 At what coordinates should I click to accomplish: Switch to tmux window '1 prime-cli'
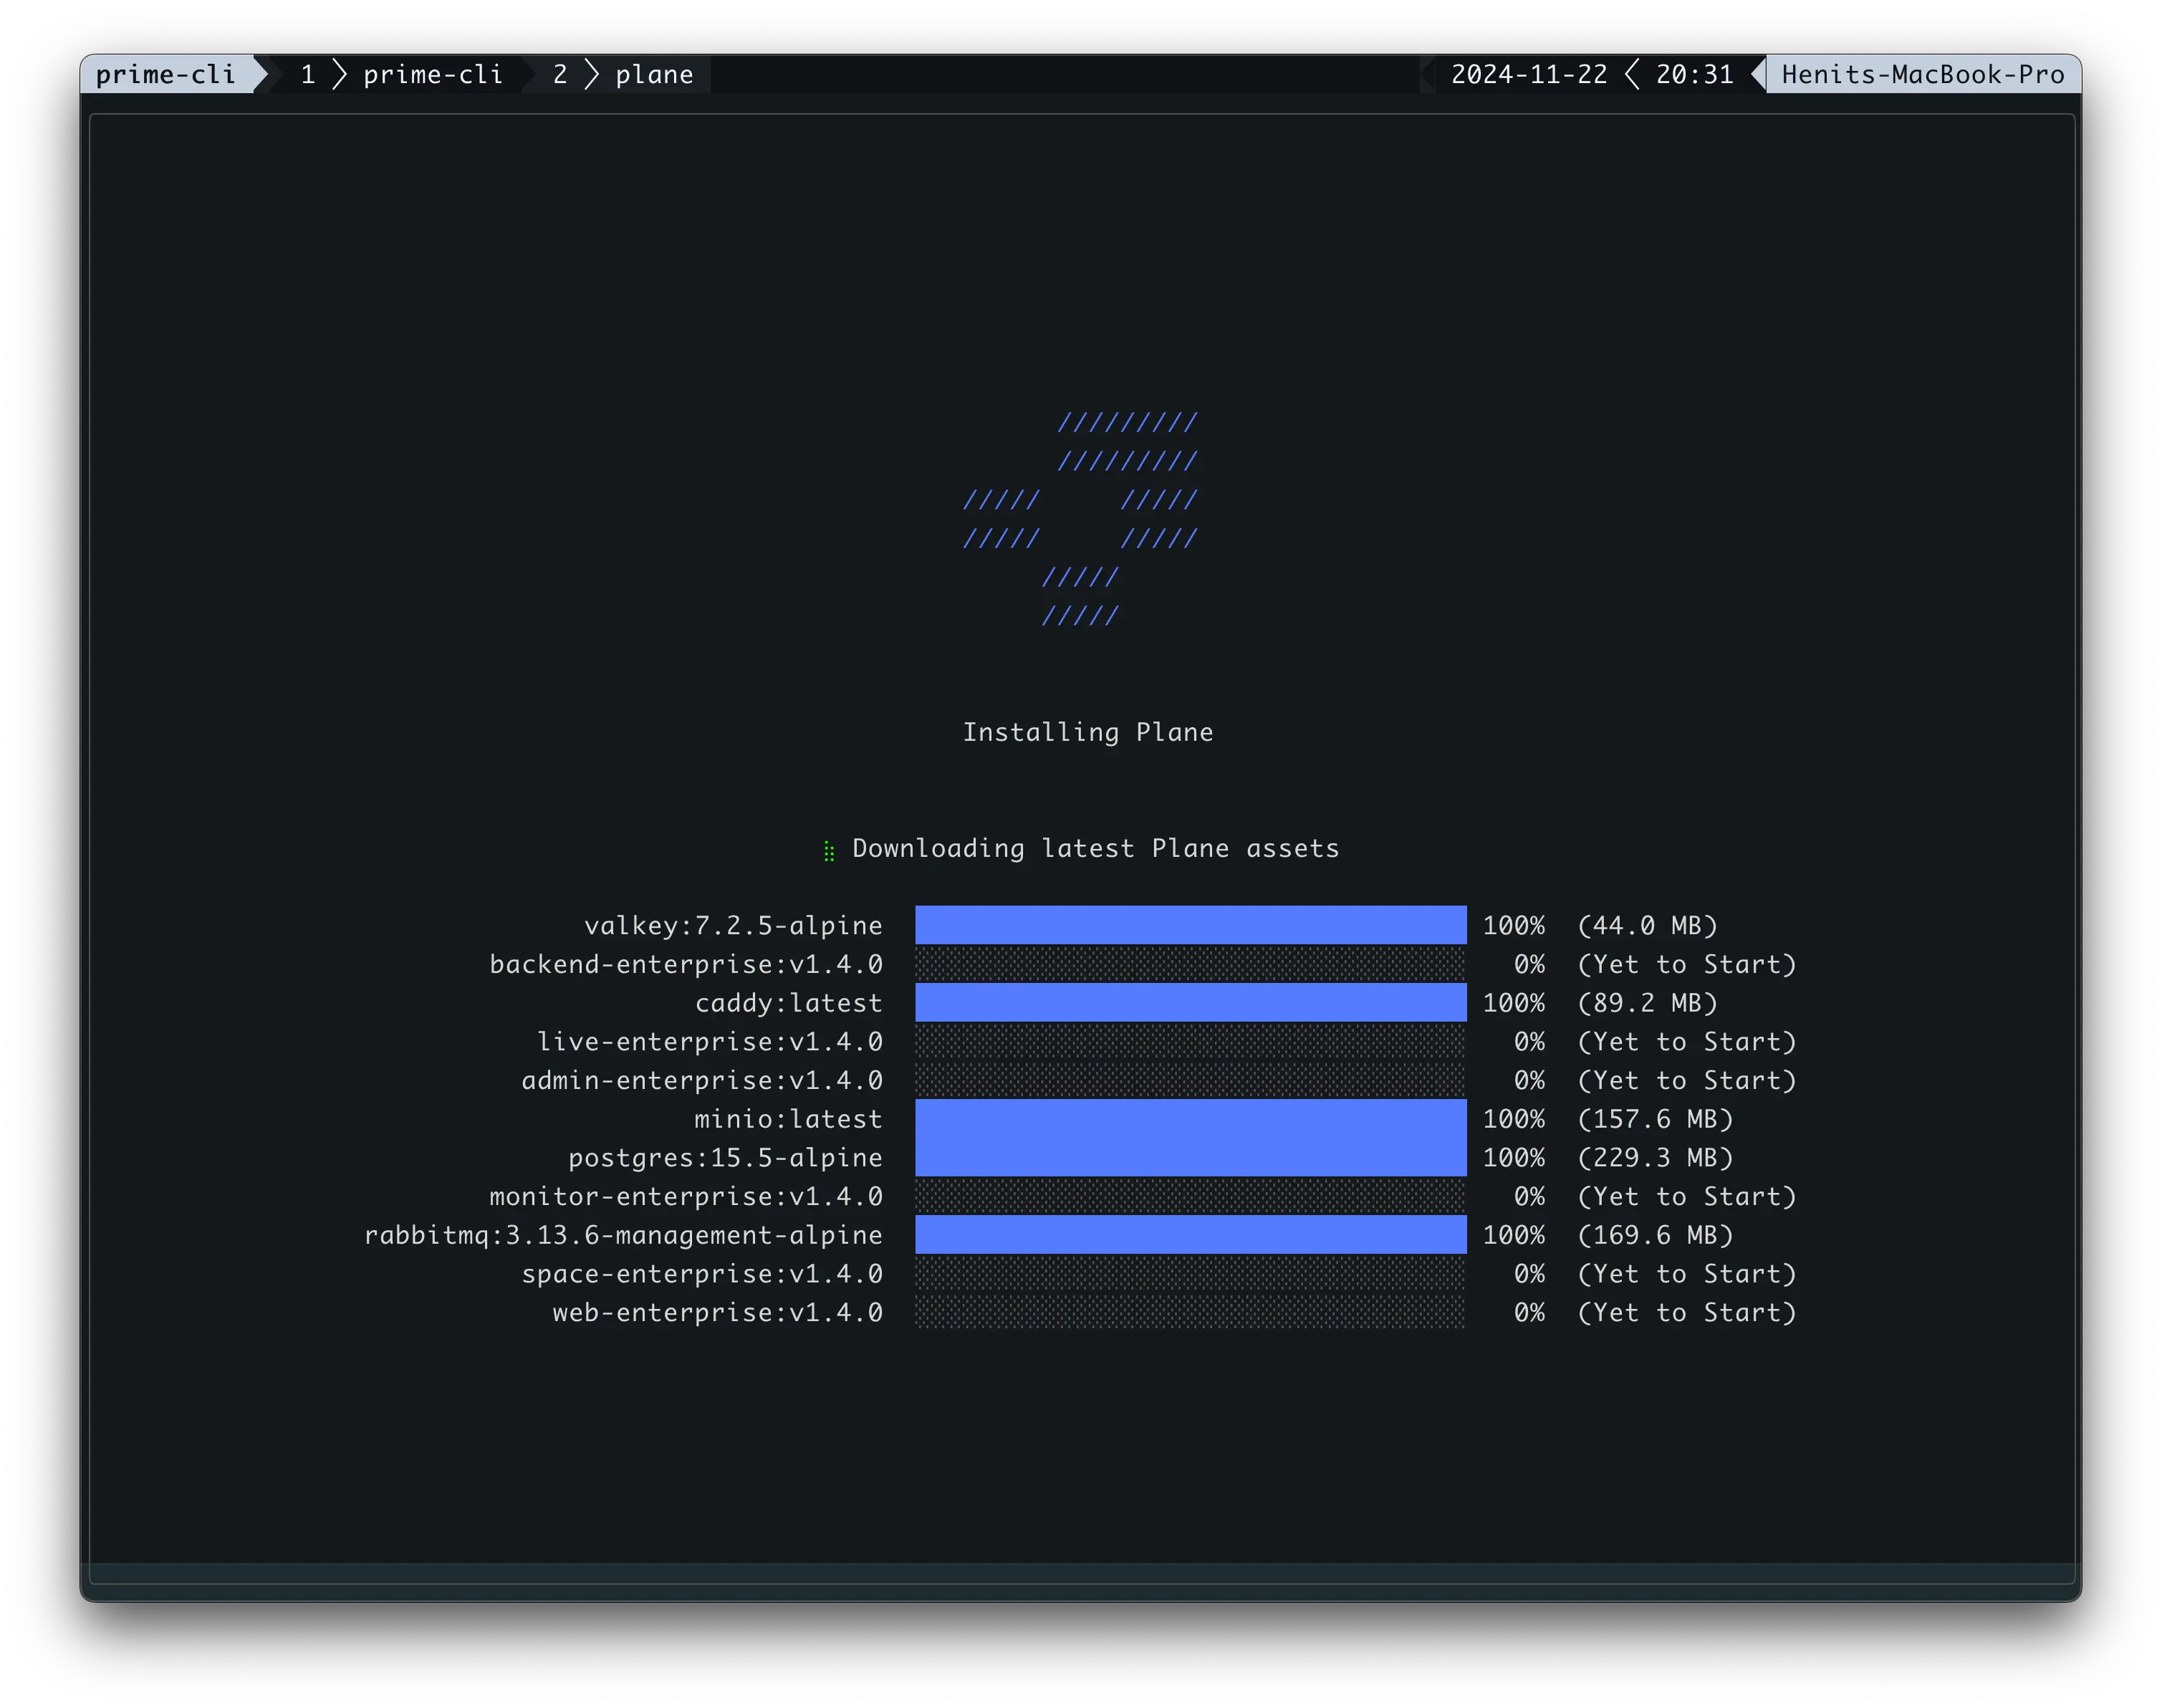click(433, 73)
